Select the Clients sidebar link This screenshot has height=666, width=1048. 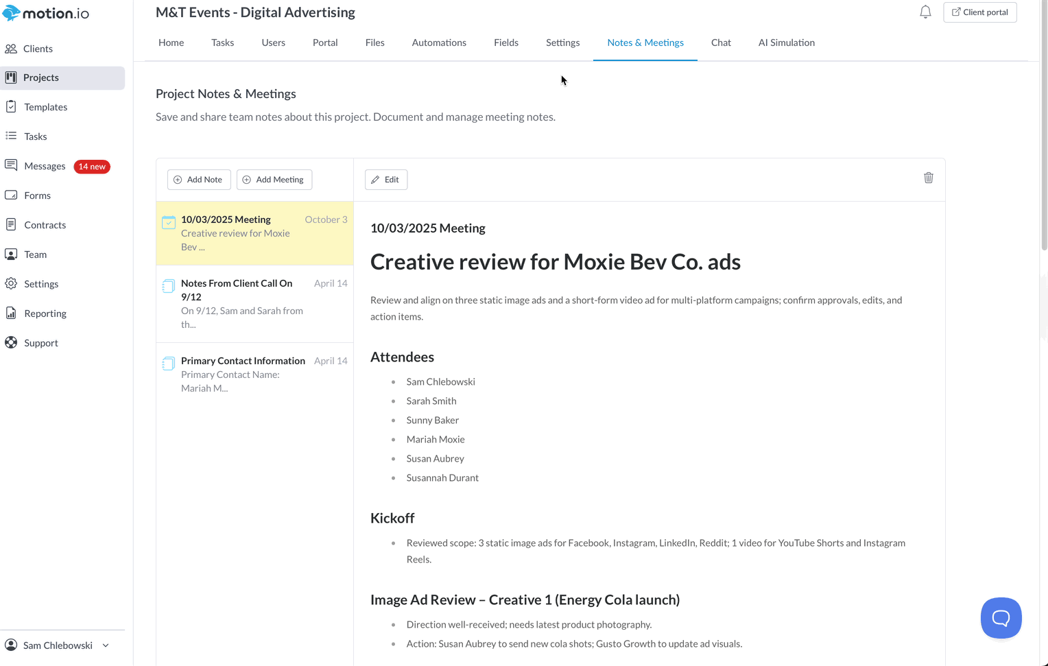38,49
